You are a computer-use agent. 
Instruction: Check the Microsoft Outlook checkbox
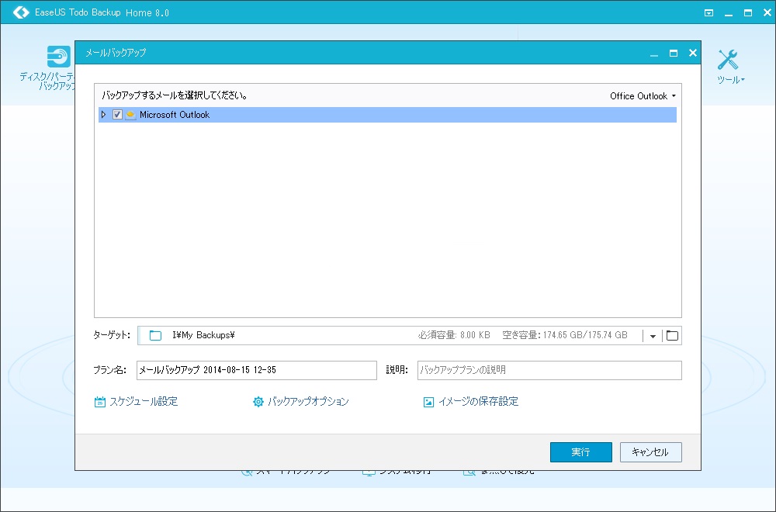tap(117, 115)
